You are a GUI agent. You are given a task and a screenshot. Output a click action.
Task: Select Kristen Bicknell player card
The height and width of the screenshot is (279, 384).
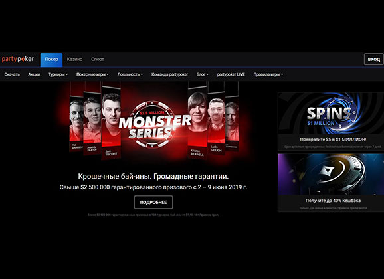[x=197, y=121]
